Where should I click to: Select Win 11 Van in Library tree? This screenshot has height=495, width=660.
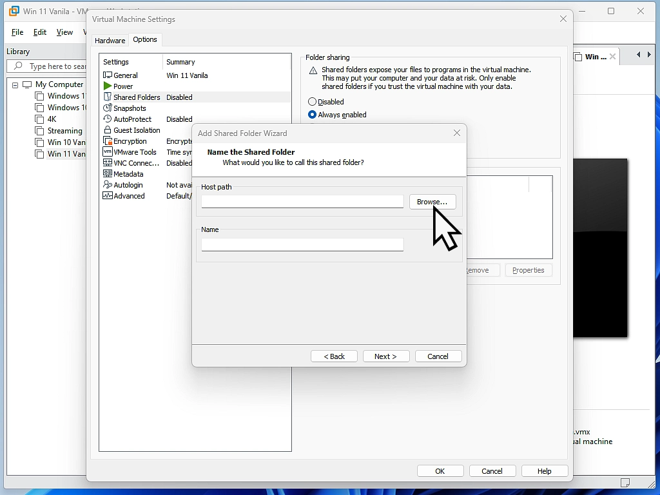coord(66,154)
